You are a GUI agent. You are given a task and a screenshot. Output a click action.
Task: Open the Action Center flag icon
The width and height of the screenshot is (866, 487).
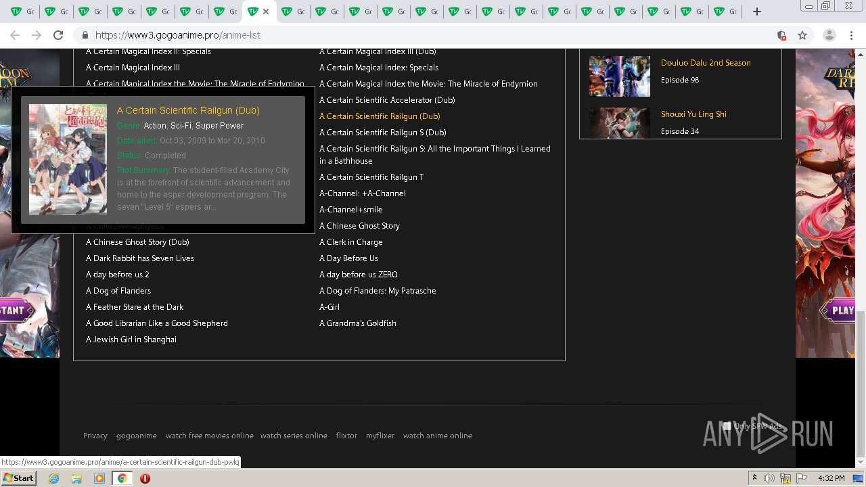click(802, 478)
